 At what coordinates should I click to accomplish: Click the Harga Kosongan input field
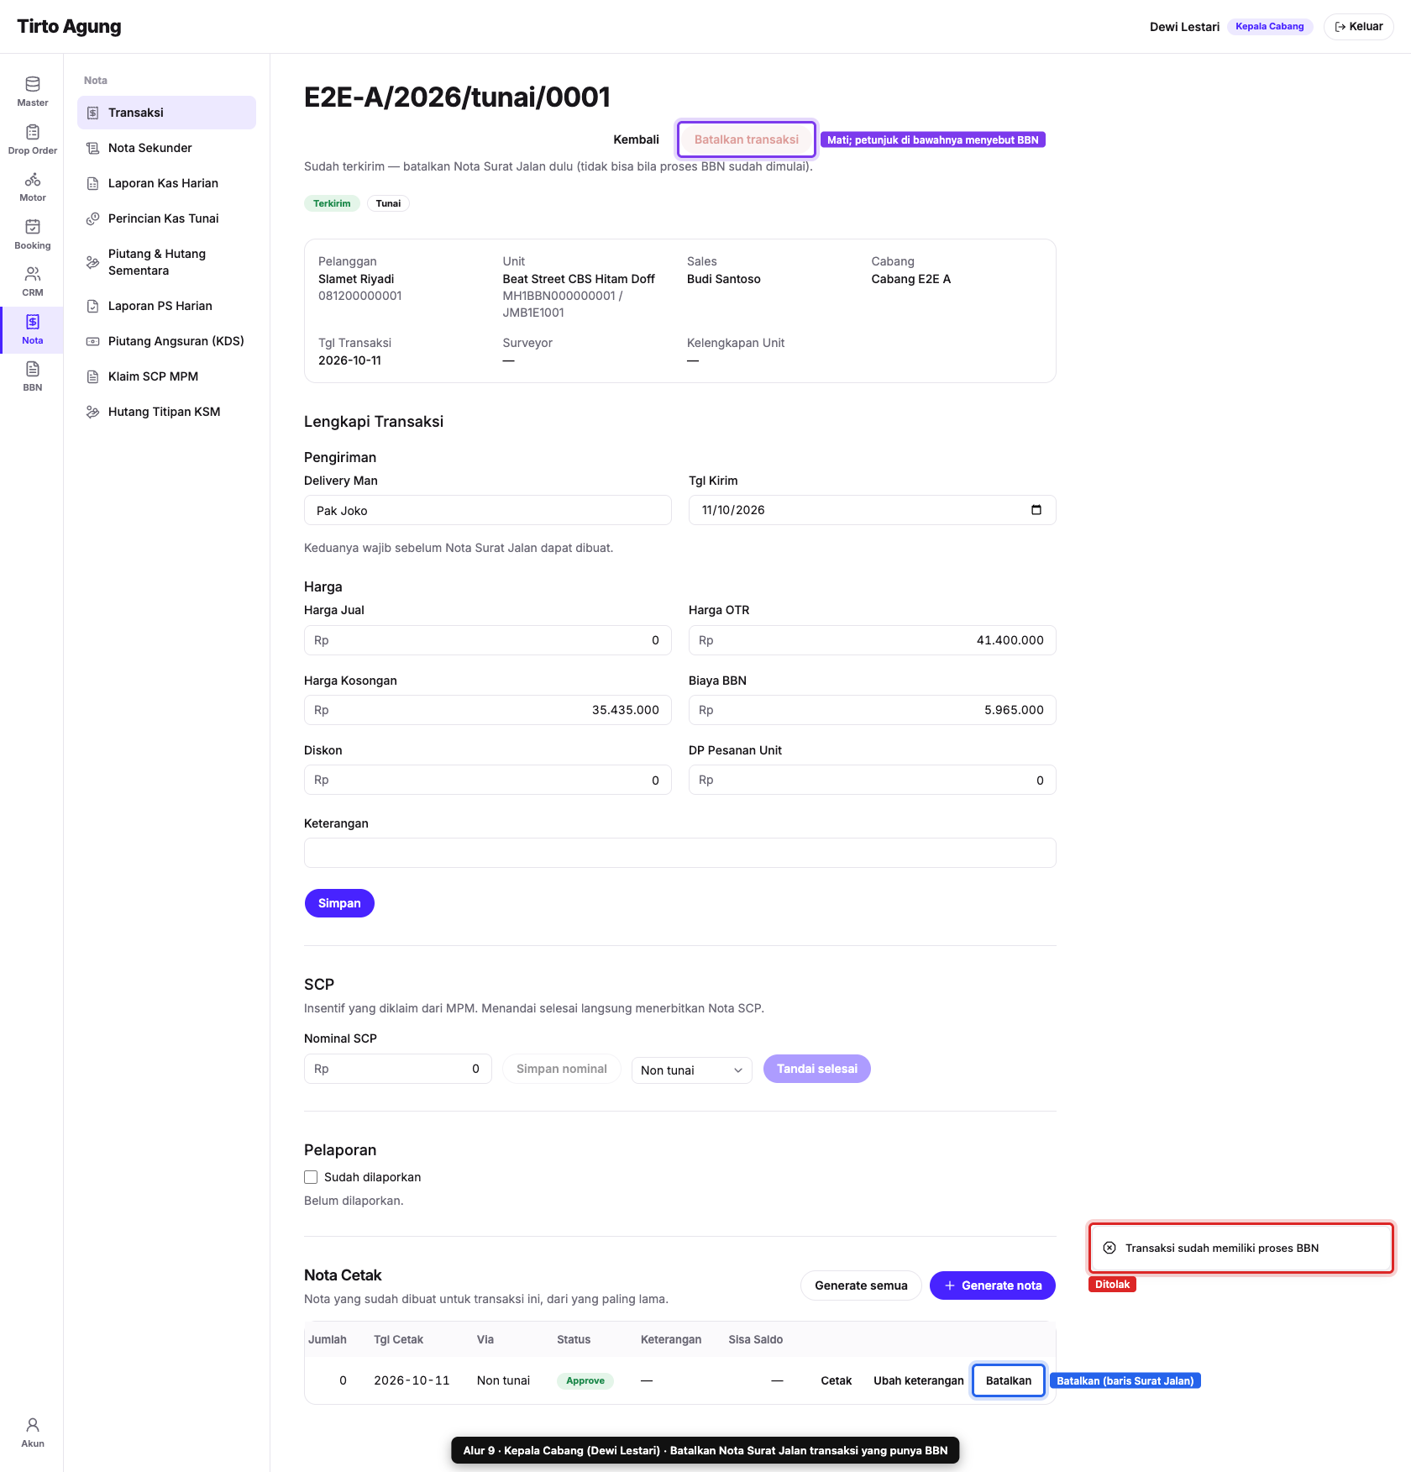(488, 710)
